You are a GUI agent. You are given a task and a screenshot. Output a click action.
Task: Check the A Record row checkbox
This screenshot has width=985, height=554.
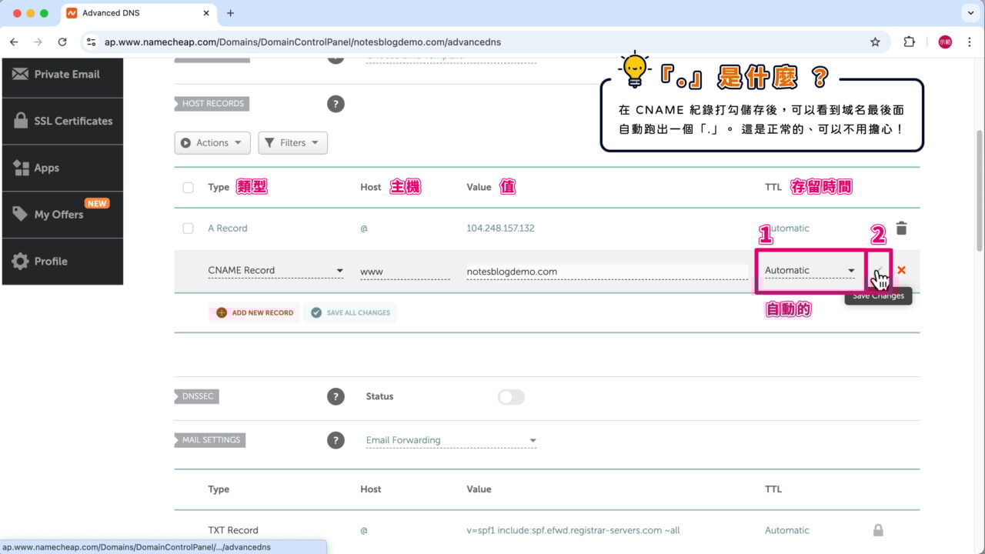click(188, 228)
